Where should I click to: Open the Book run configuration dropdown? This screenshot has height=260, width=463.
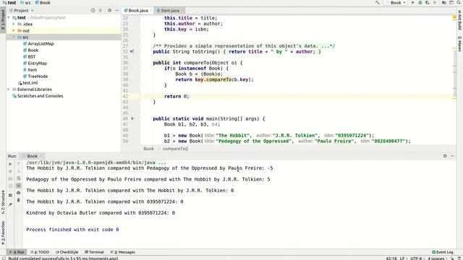tap(396, 3)
